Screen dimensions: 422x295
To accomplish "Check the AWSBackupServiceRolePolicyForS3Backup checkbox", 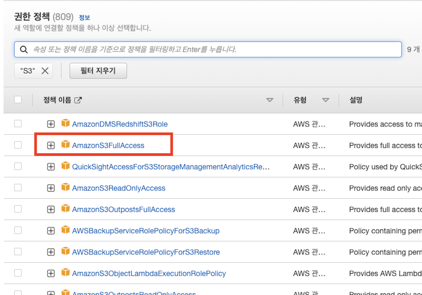I will tap(18, 230).
